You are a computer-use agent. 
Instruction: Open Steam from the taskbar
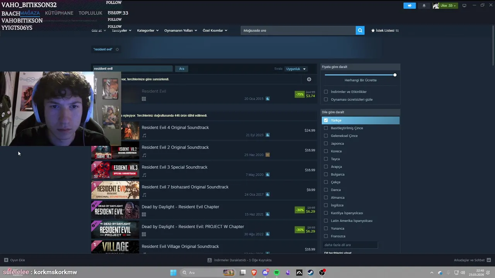(311, 273)
